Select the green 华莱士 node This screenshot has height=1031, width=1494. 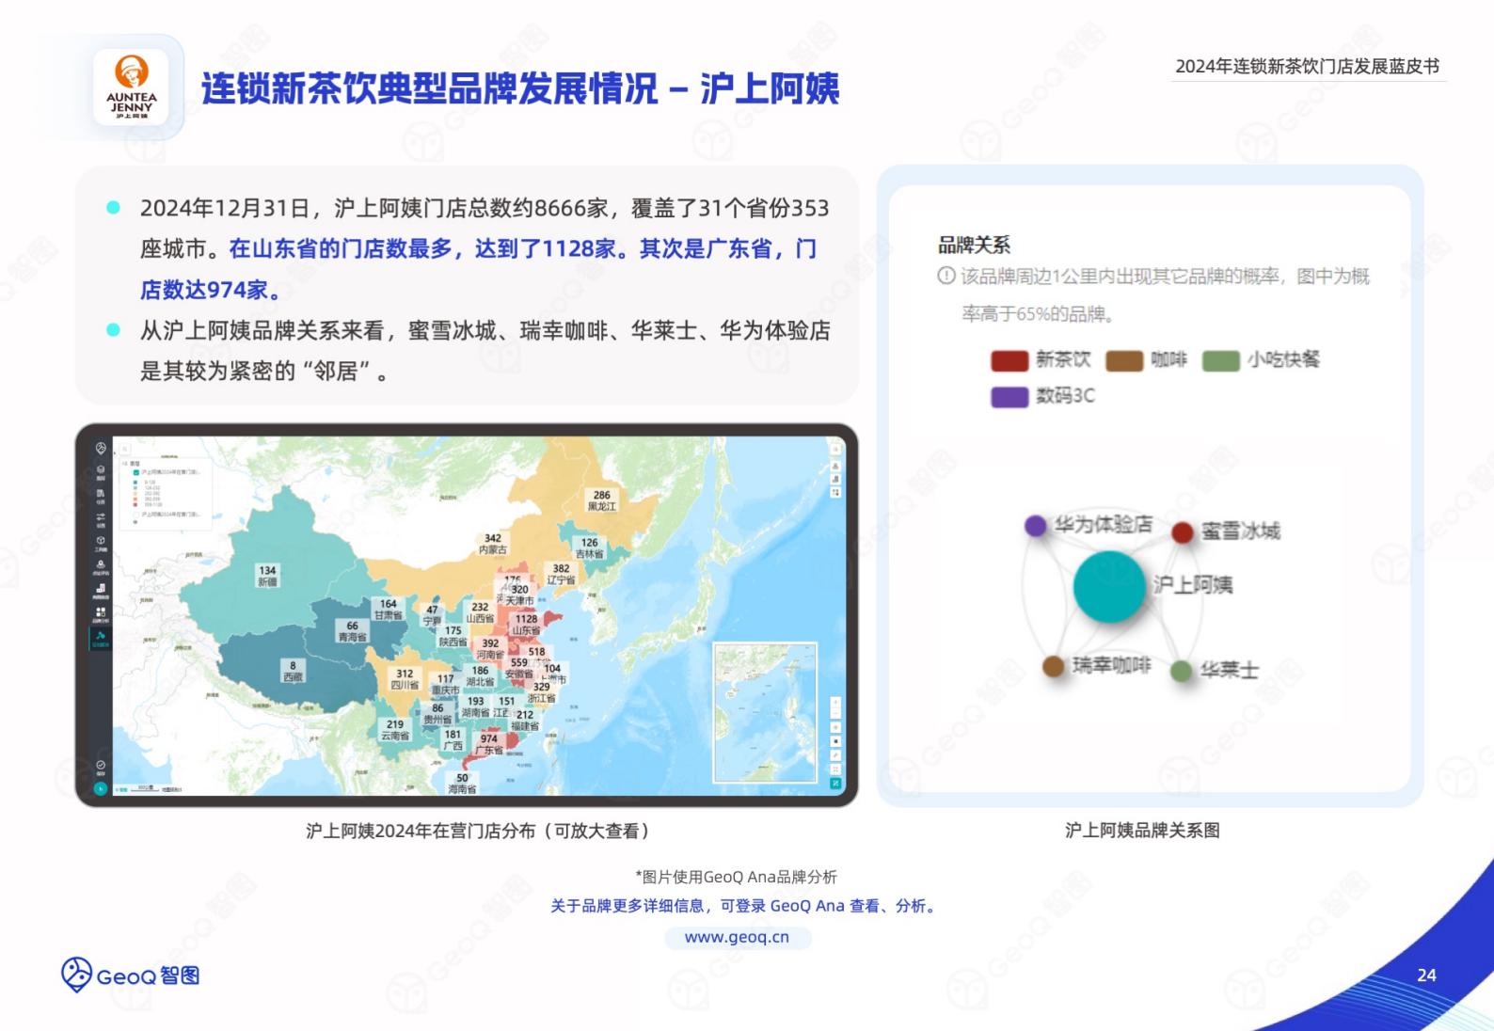tap(1182, 671)
